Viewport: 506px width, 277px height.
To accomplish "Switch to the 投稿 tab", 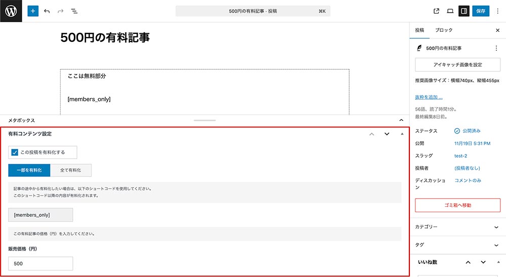I will (x=419, y=30).
